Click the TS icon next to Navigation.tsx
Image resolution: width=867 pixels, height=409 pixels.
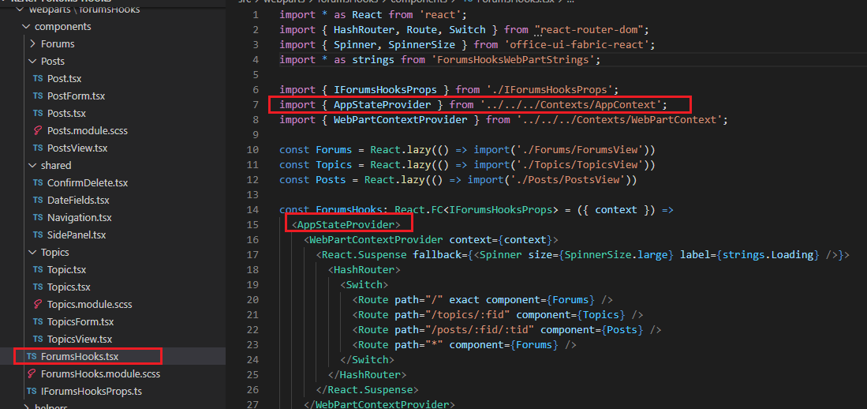[38, 217]
